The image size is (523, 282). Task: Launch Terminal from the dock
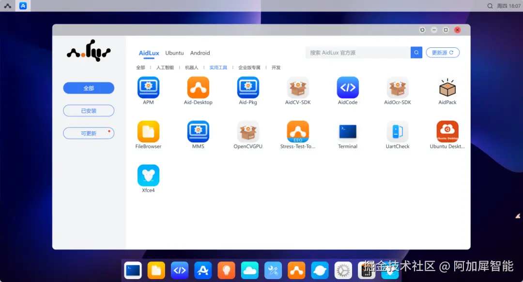133,270
